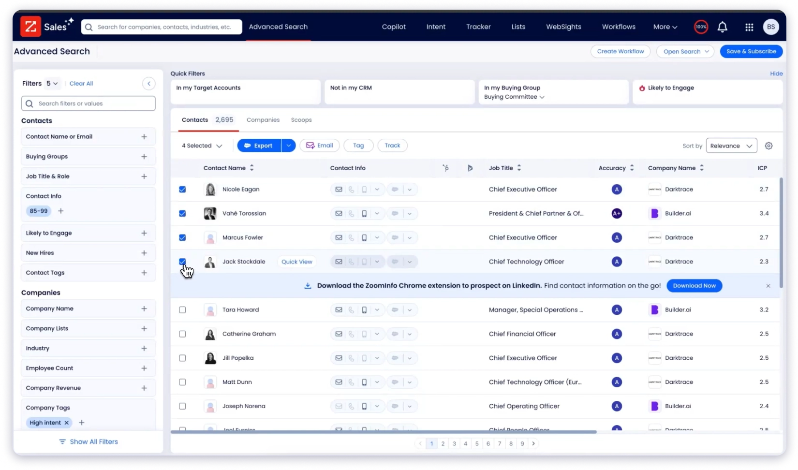Open the apps grid launcher icon
Image resolution: width=798 pixels, height=470 pixels.
click(749, 27)
